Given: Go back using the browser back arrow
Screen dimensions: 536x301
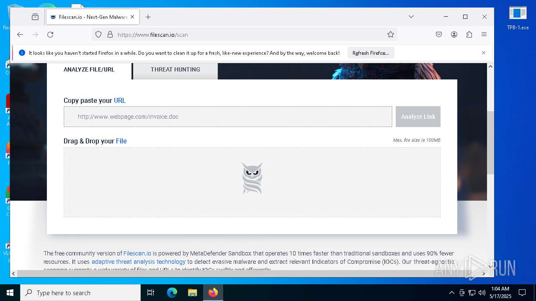Looking at the screenshot, I should point(20,35).
